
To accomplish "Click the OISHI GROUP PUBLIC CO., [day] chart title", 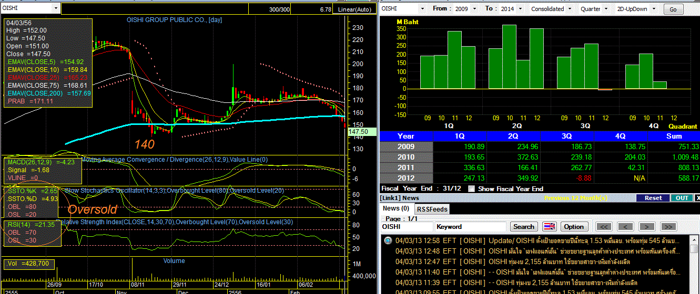I will [x=175, y=20].
